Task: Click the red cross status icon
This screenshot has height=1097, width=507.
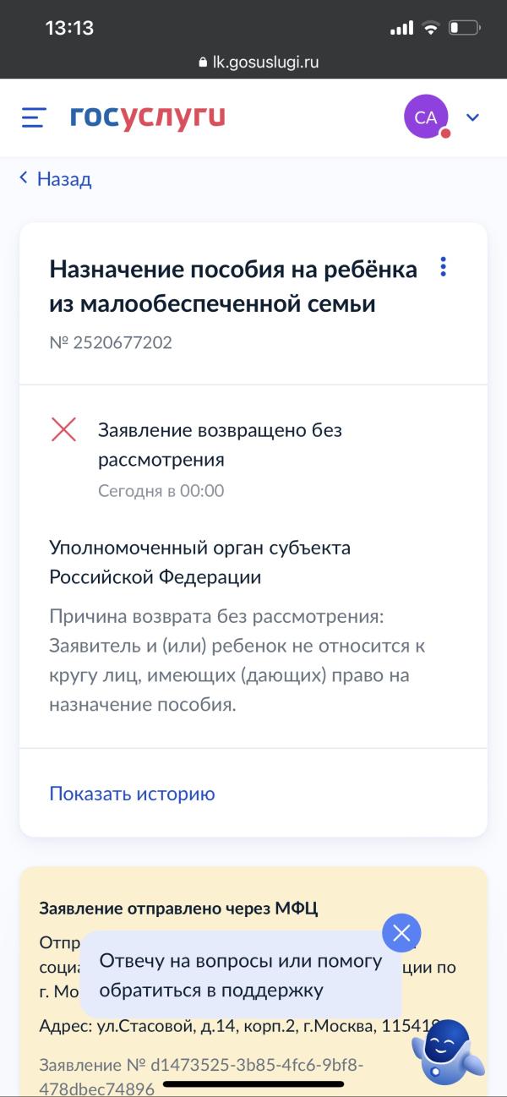Action: pos(63,429)
